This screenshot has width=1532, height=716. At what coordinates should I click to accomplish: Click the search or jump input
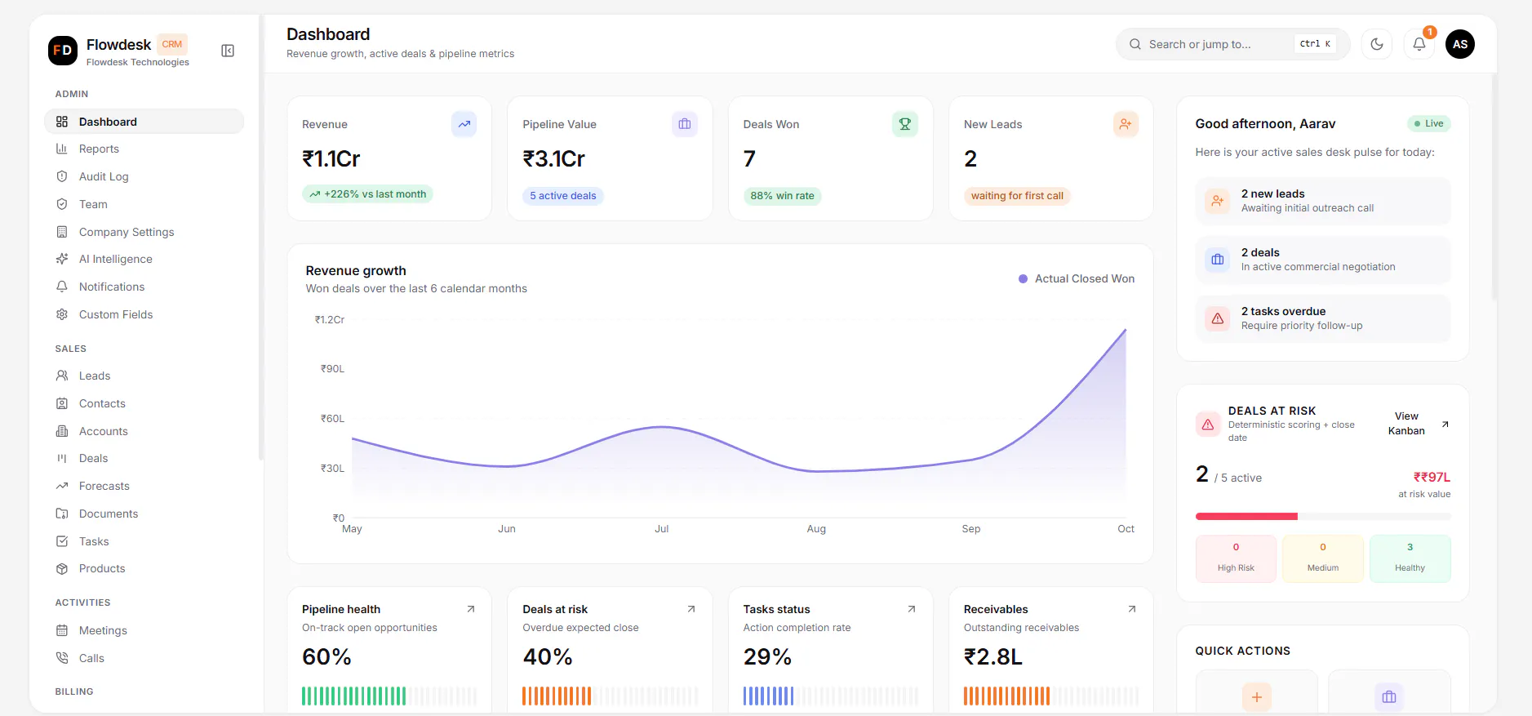(x=1232, y=44)
